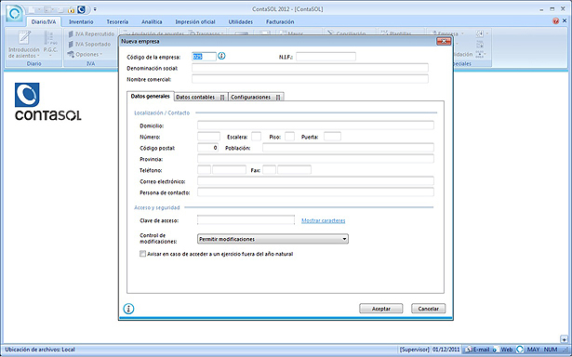Focus the Provincia input field
The width and height of the screenshot is (572, 357).
pyautogui.click(x=315, y=159)
